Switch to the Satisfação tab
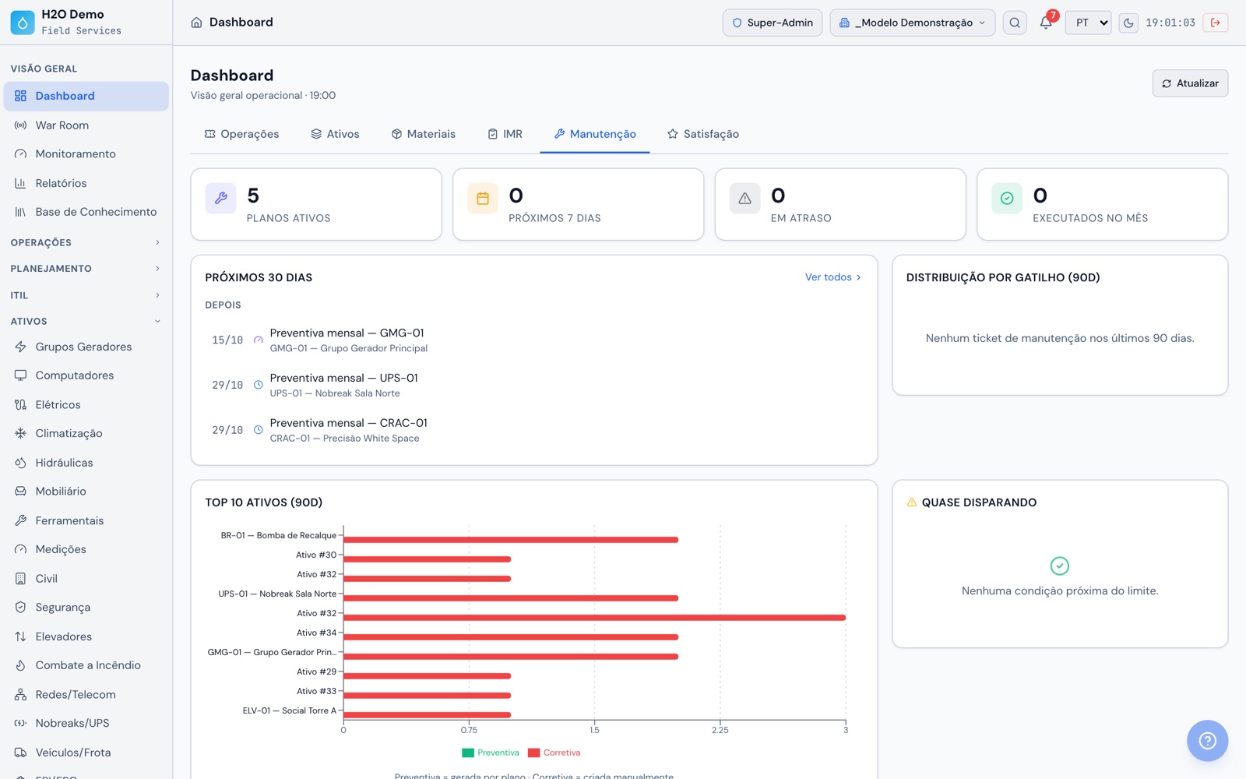The width and height of the screenshot is (1246, 779). pyautogui.click(x=703, y=134)
